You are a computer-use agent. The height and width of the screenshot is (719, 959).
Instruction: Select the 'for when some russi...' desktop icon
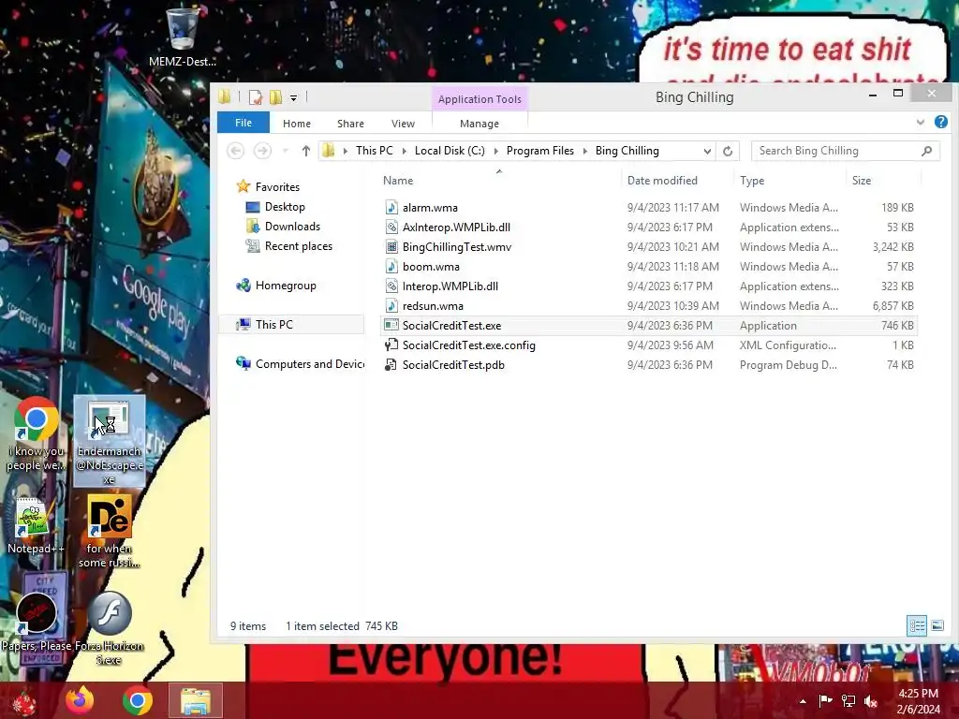(110, 532)
